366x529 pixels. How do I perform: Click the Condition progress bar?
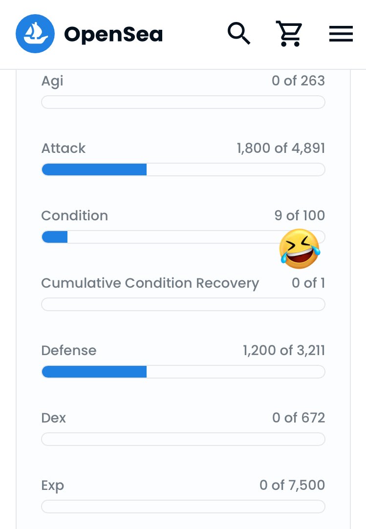click(x=183, y=237)
